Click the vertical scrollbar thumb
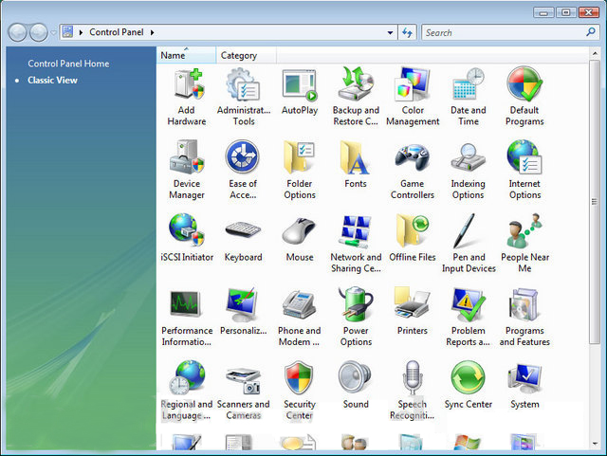Screen dimensions: 607x456 pos(595,201)
